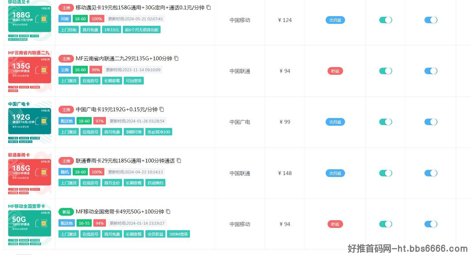
Task: Click the 务必首冲100 feature tag
Action: 159,132
